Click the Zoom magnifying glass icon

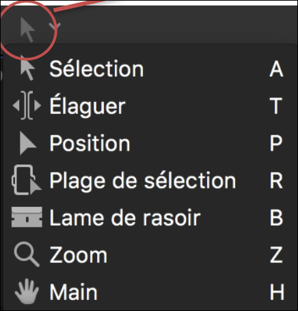click(x=27, y=255)
